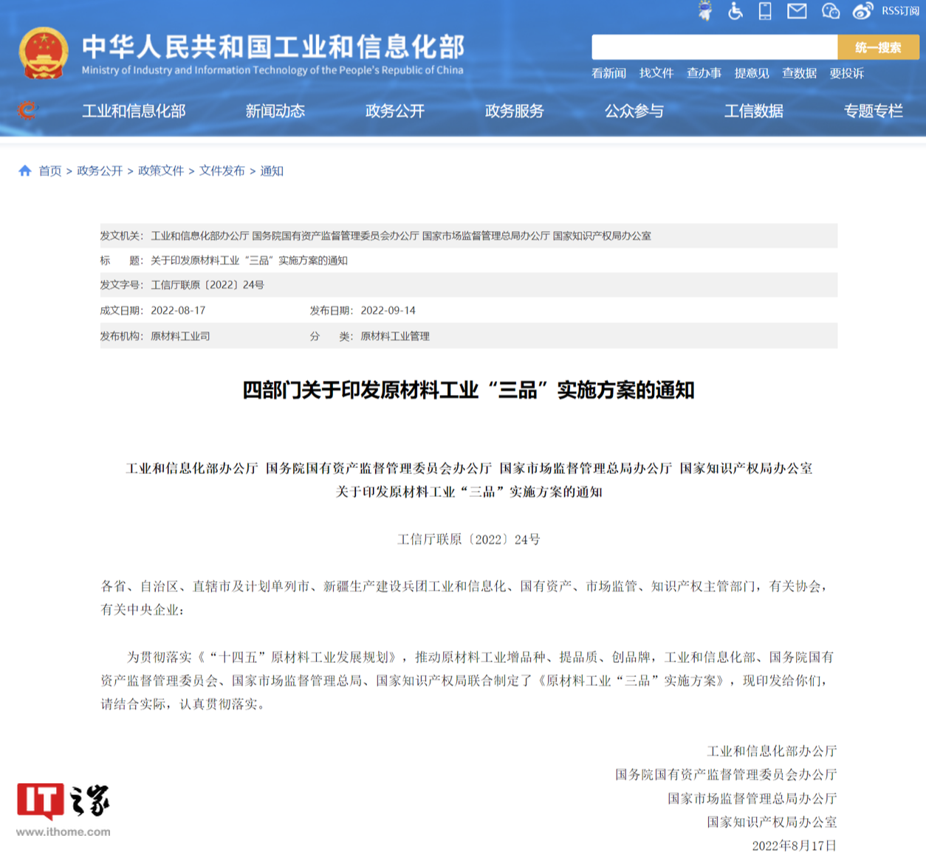Go to 首页 in the breadcrumb
Viewport: 926px width, 852px height.
pos(50,171)
